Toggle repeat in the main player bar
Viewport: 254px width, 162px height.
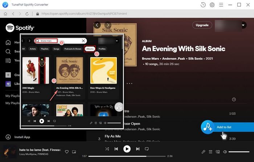[147, 149]
